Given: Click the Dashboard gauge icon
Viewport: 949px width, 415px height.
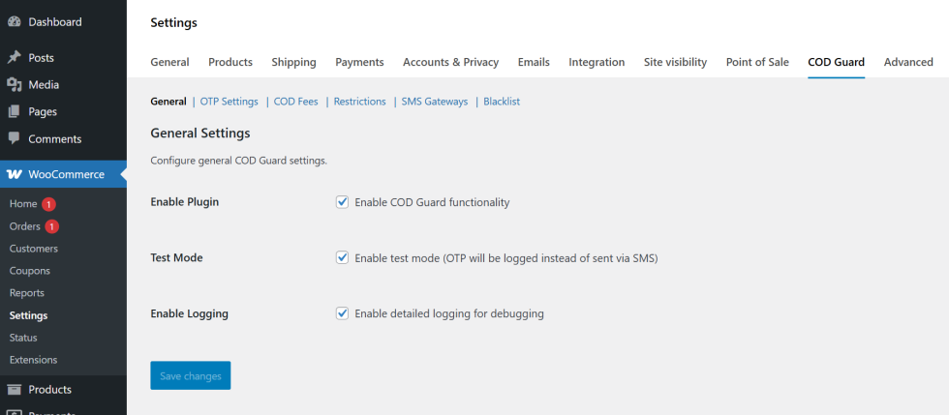Looking at the screenshot, I should coord(15,21).
